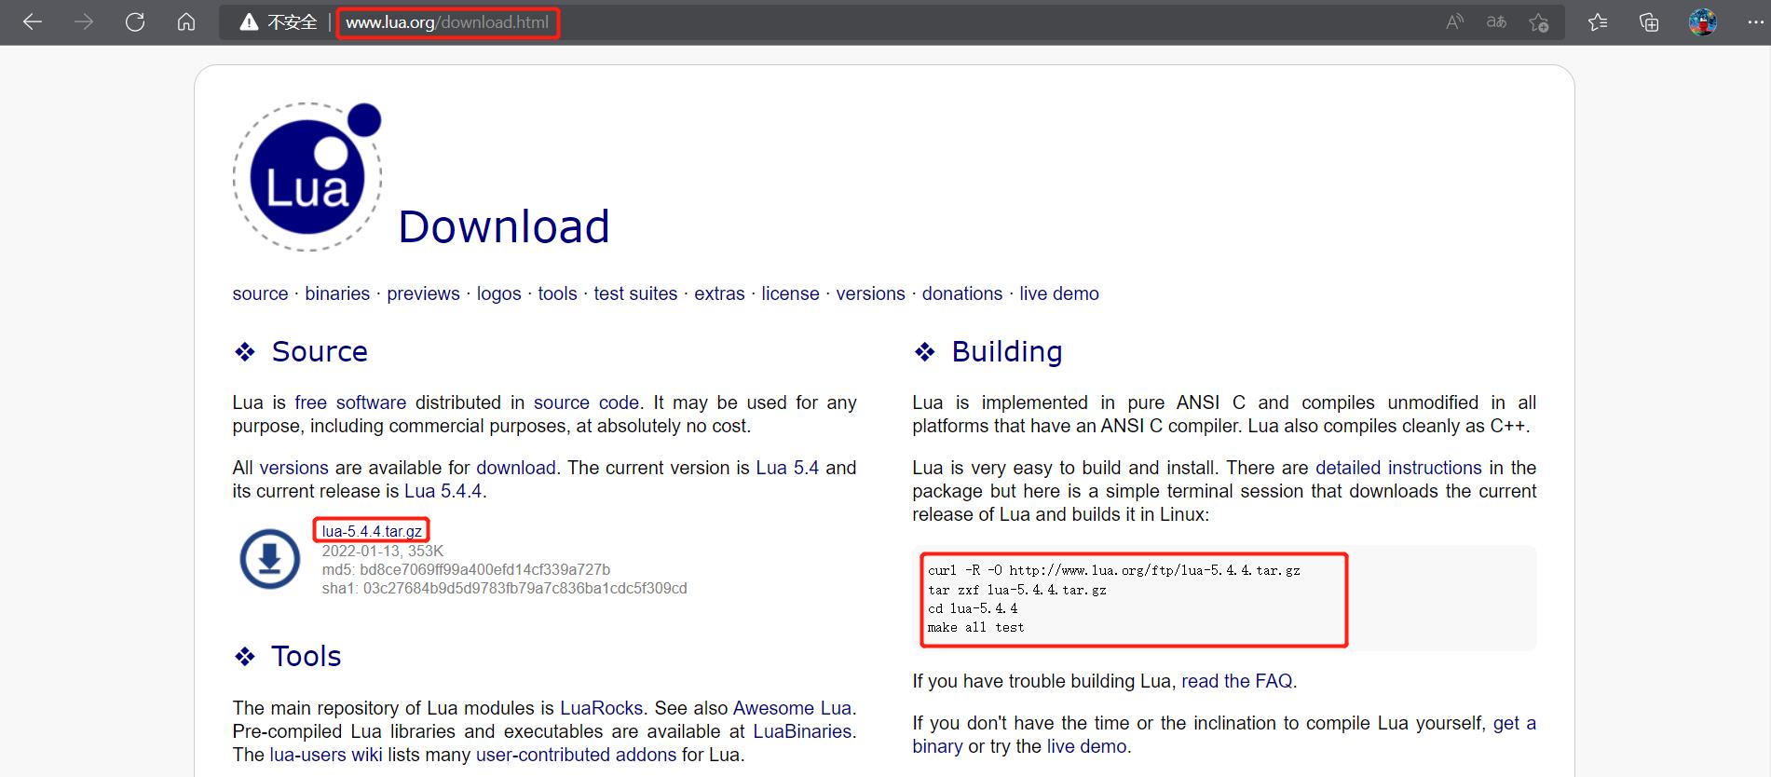The height and width of the screenshot is (777, 1771).
Task: Focus the URL www.lua.org/download.html field
Action: pos(447,22)
